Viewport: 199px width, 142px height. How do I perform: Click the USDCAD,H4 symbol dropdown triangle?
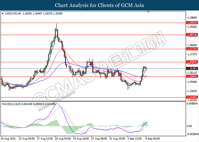click(x=3, y=14)
